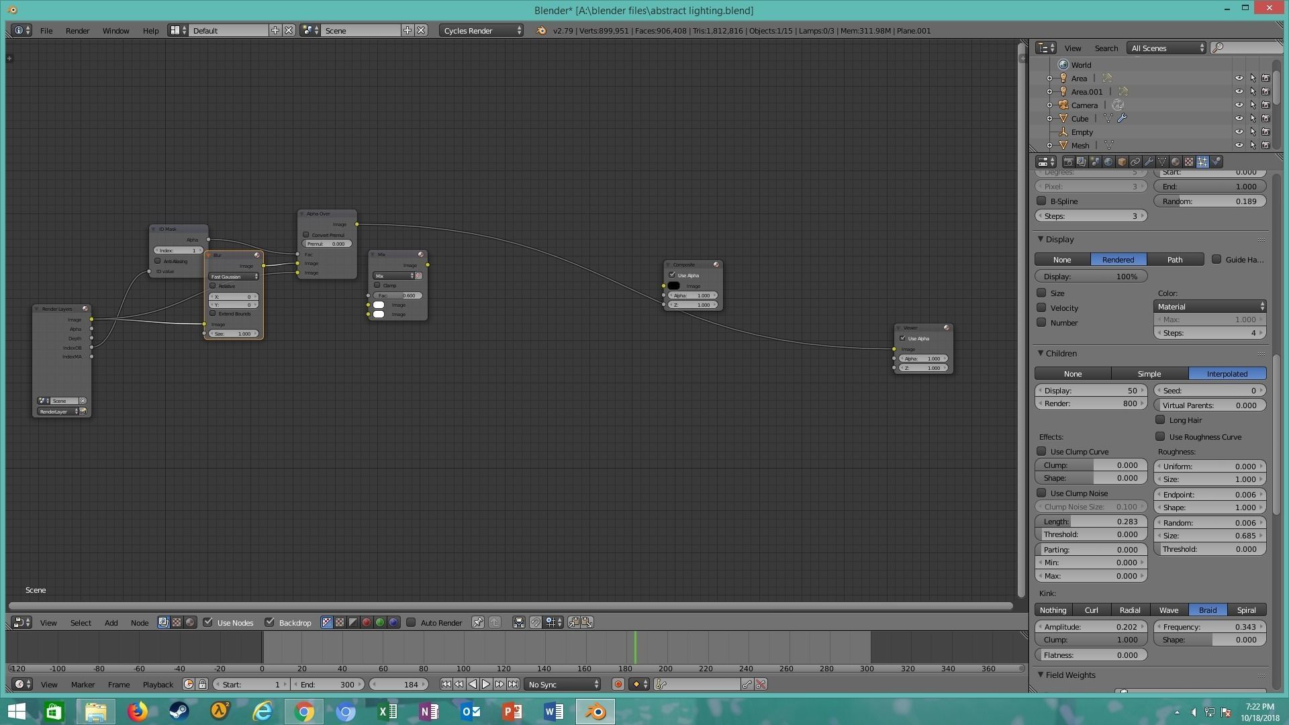Open the Render properties tab camera icon
This screenshot has width=1289, height=725.
(x=1068, y=162)
